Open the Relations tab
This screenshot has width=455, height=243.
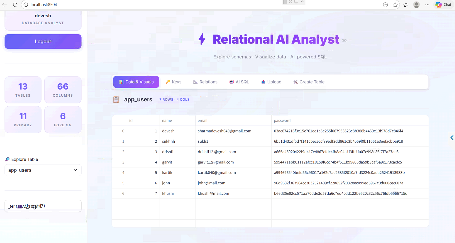205,82
